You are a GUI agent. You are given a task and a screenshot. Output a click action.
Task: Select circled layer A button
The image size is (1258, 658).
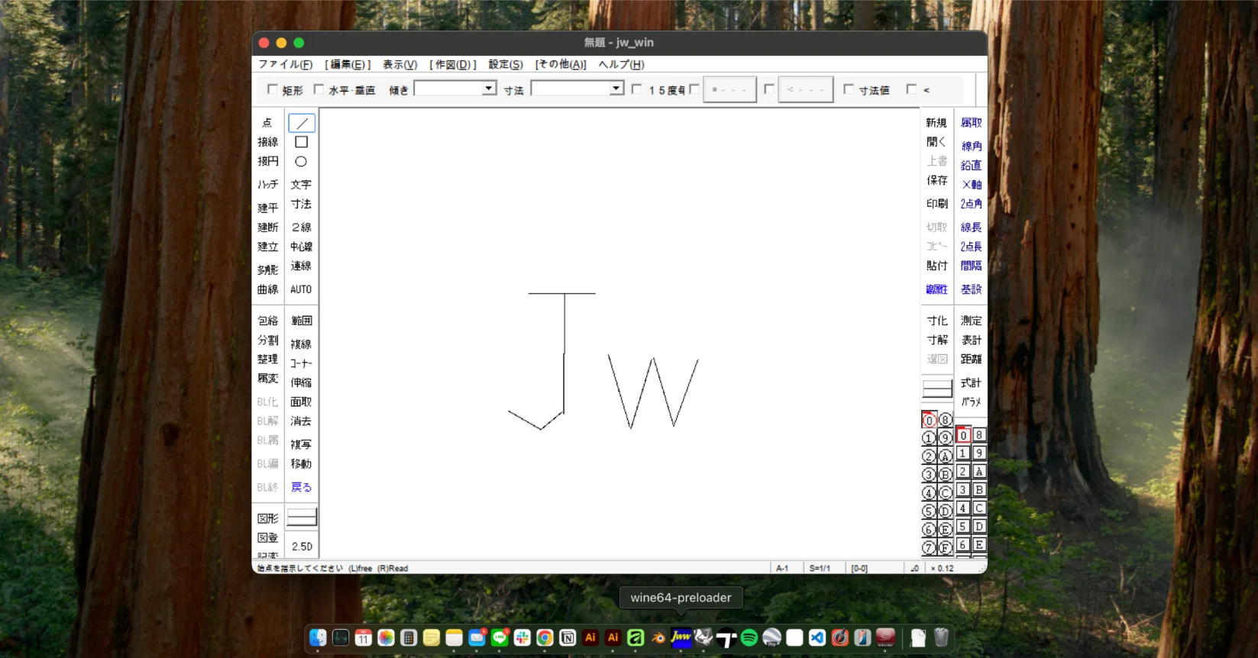pos(946,456)
